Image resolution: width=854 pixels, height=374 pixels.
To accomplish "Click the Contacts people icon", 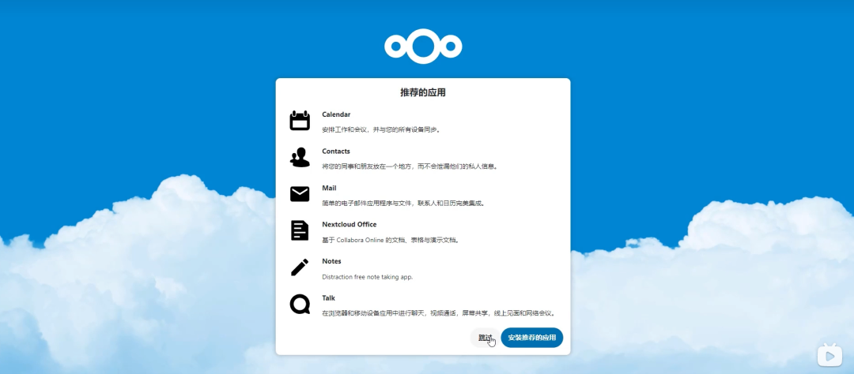I will point(300,157).
